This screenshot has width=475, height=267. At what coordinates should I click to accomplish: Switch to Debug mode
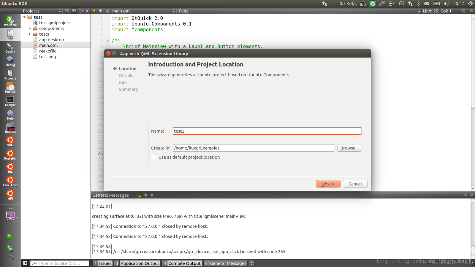(x=10, y=61)
